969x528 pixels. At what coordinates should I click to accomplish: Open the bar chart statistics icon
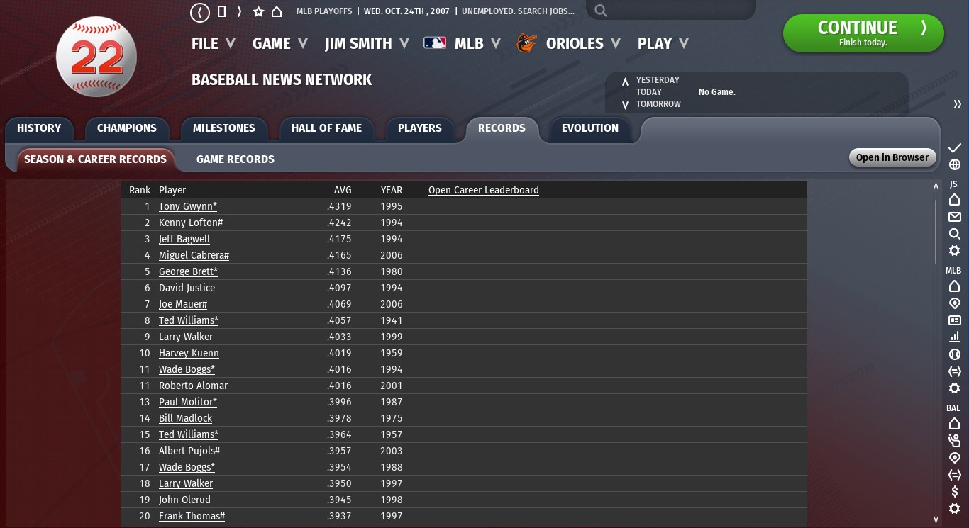(955, 337)
